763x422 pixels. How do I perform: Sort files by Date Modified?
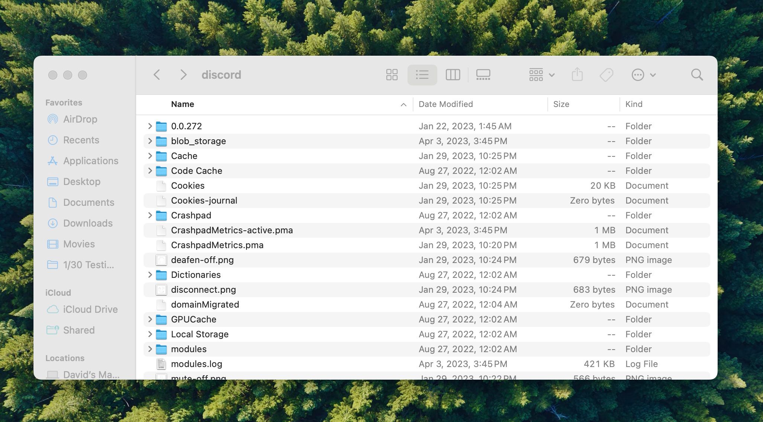pyautogui.click(x=446, y=103)
